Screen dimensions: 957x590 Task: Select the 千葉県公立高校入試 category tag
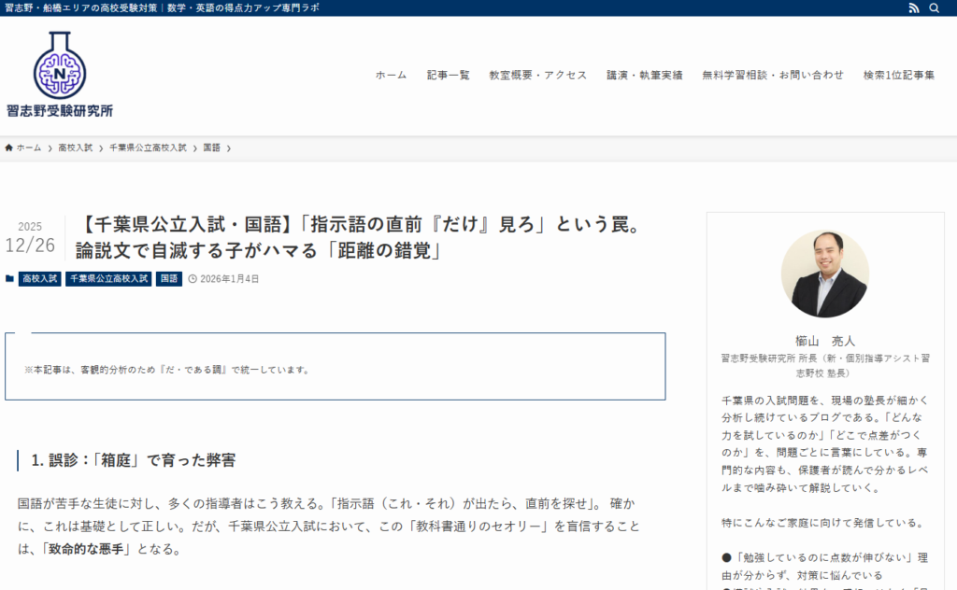tap(108, 278)
